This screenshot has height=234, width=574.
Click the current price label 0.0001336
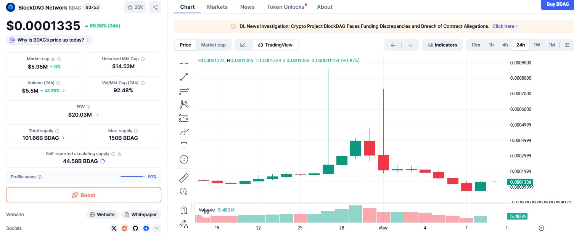pos(520,182)
